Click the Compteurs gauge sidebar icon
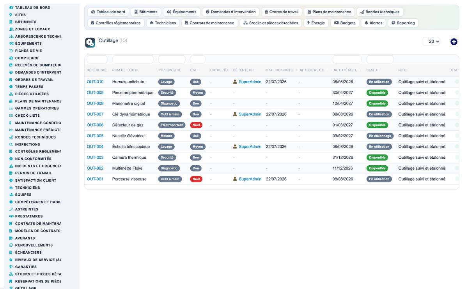The height and width of the screenshot is (289, 468). pyautogui.click(x=11, y=58)
